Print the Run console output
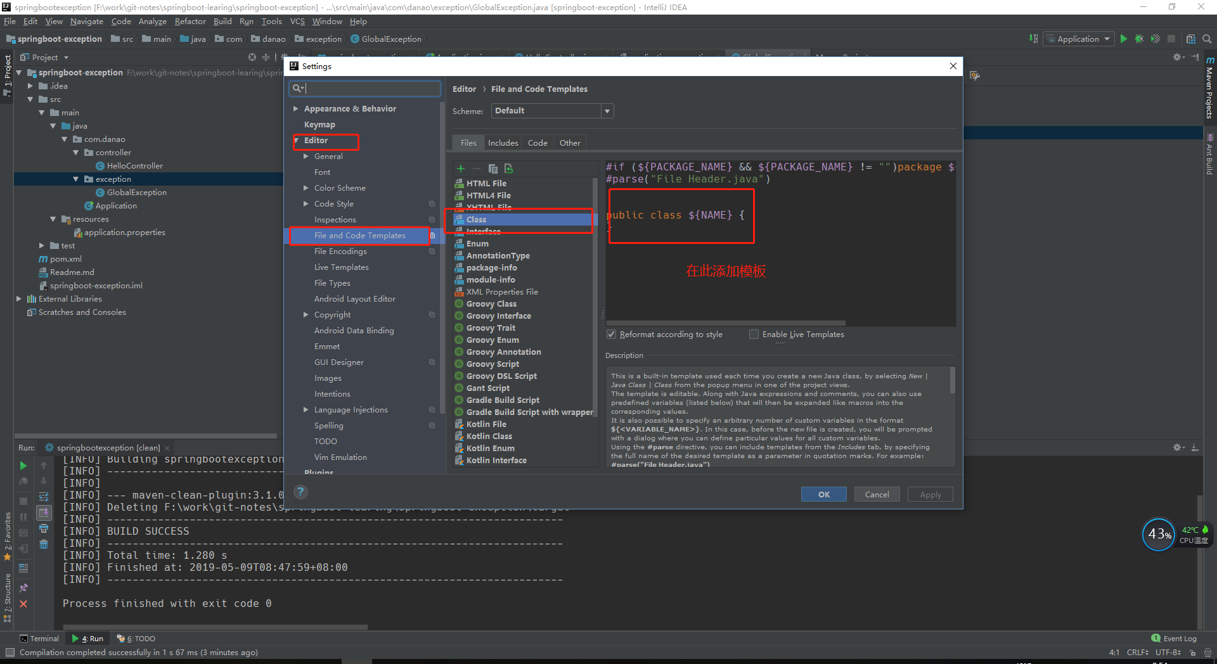This screenshot has height=664, width=1217. pyautogui.click(x=44, y=528)
